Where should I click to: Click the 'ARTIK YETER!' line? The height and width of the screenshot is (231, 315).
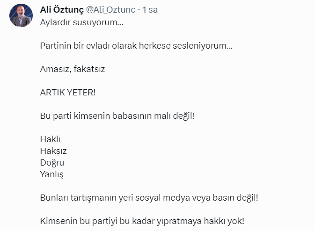pos(68,93)
